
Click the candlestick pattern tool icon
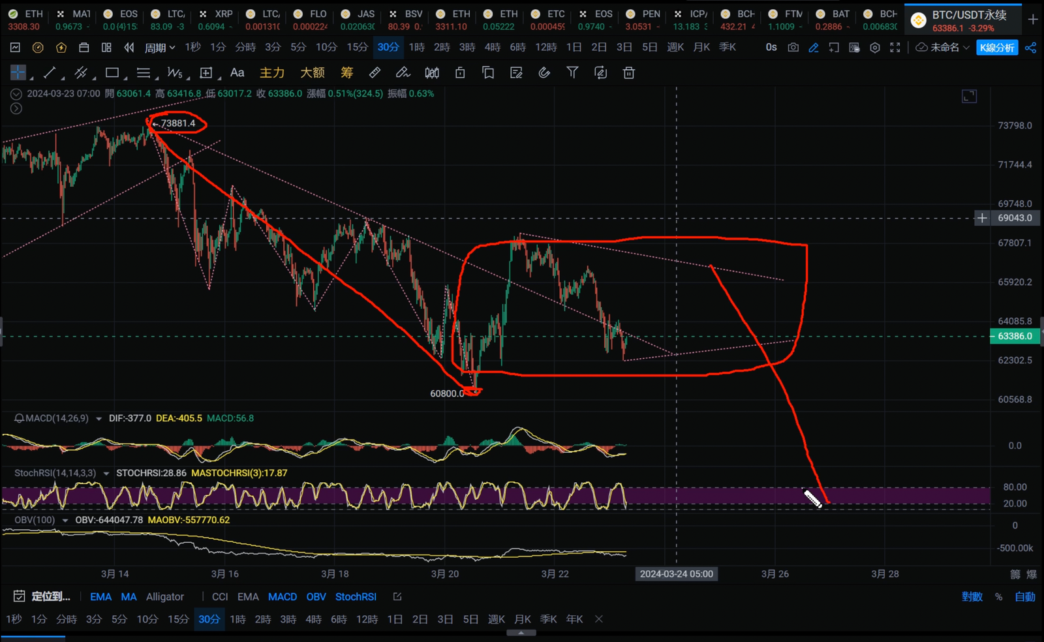tap(432, 72)
